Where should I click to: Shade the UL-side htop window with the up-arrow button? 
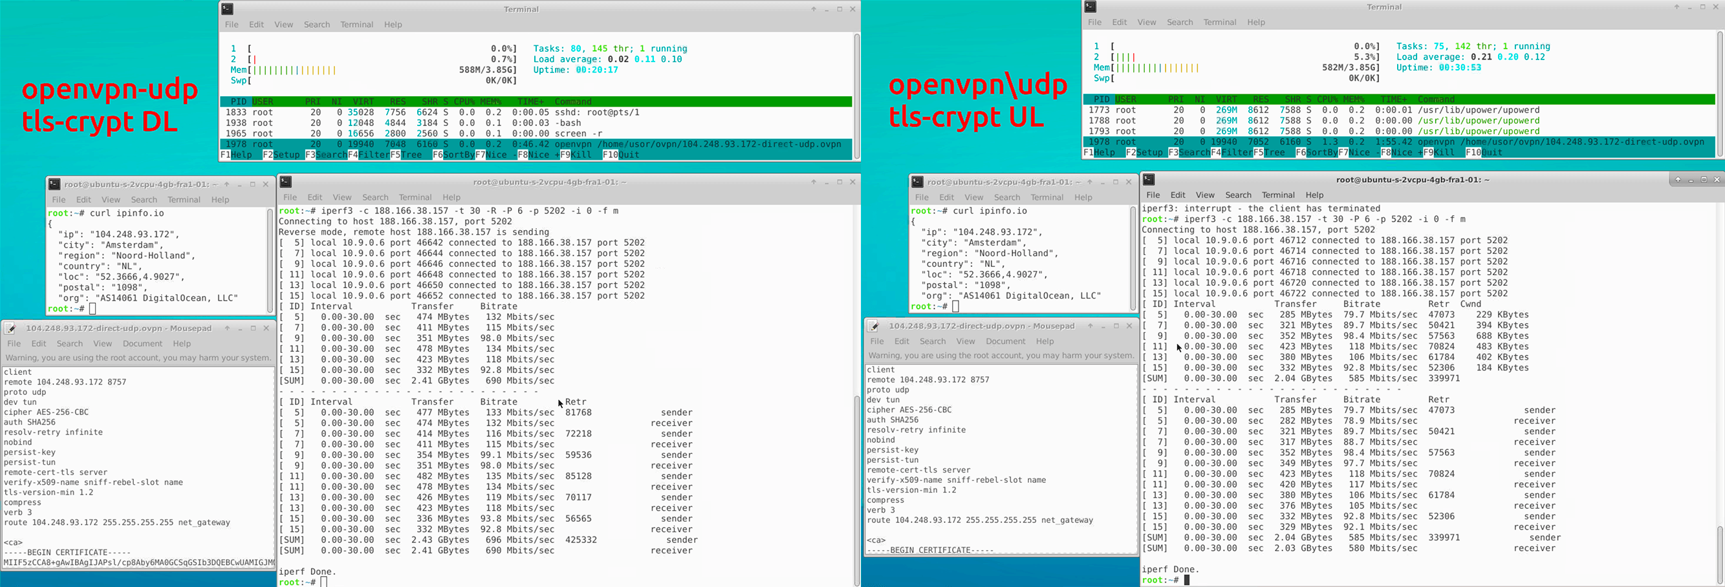1676,6
